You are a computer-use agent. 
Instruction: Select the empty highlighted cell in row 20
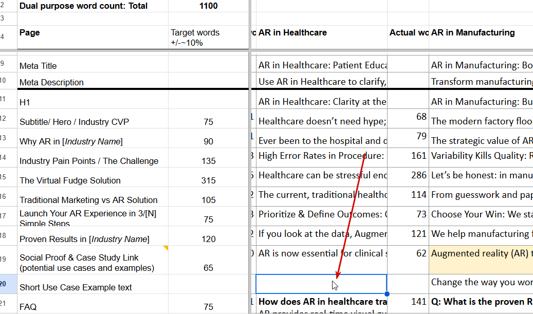(321, 284)
